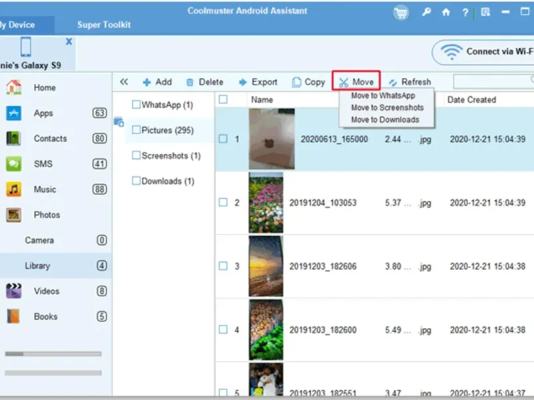Click Pictures (295) album label
The image size is (534, 400).
tap(168, 130)
